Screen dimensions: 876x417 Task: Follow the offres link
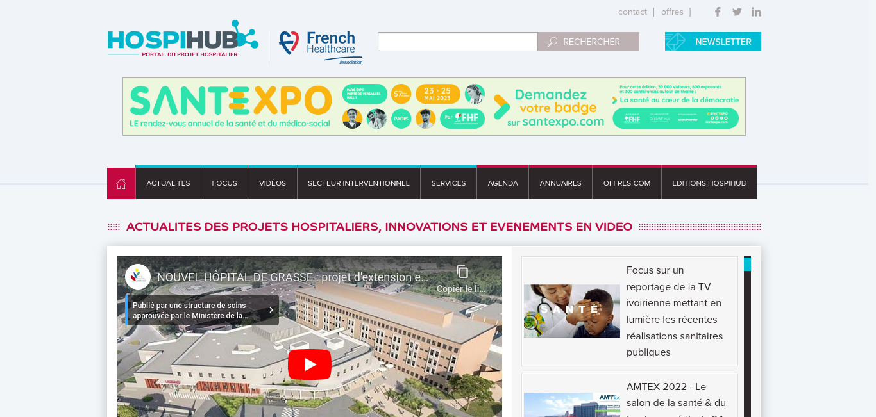click(x=672, y=12)
